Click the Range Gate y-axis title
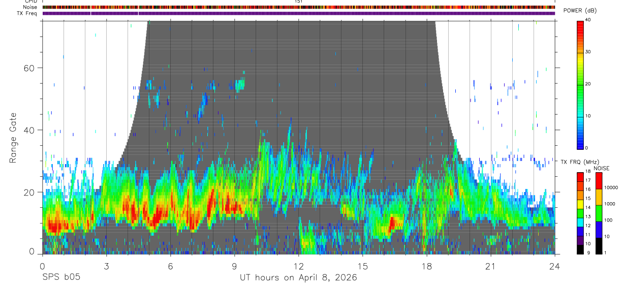Image resolution: width=624 pixels, height=288 pixels. (x=13, y=138)
